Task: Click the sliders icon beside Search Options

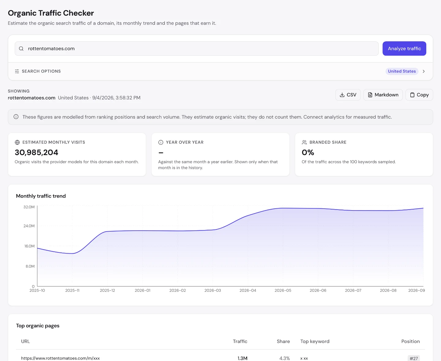Action: coord(17,71)
